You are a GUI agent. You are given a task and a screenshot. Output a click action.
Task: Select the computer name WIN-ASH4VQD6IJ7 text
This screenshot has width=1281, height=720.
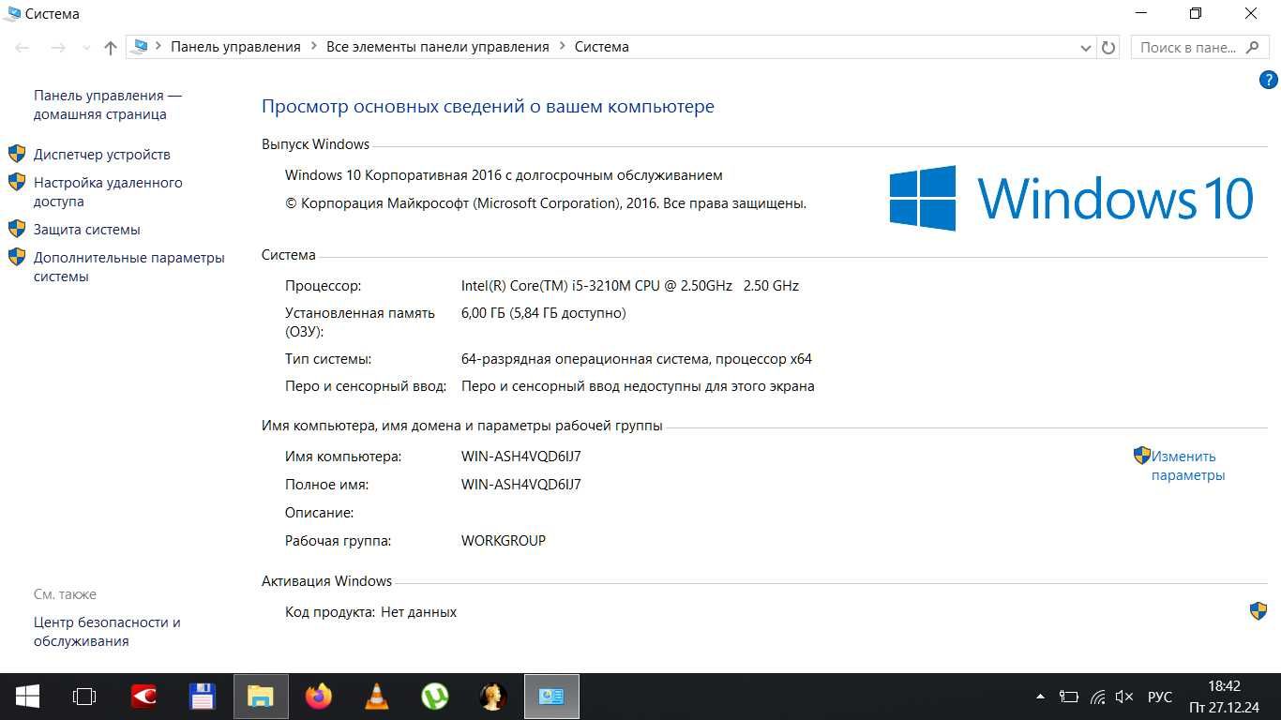click(x=521, y=457)
